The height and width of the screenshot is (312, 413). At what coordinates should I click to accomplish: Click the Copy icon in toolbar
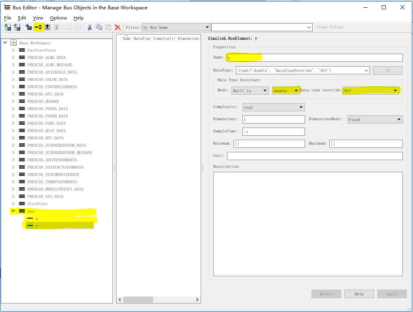99,27
